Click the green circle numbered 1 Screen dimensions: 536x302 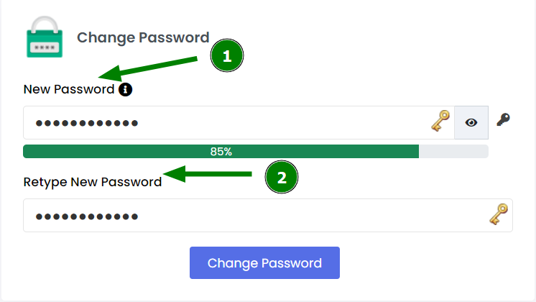click(227, 55)
